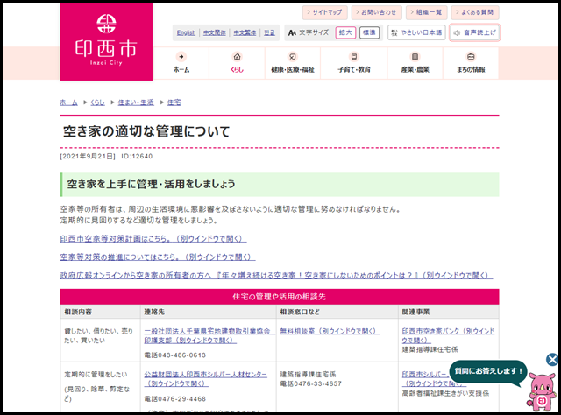Switch language to English

pos(186,32)
